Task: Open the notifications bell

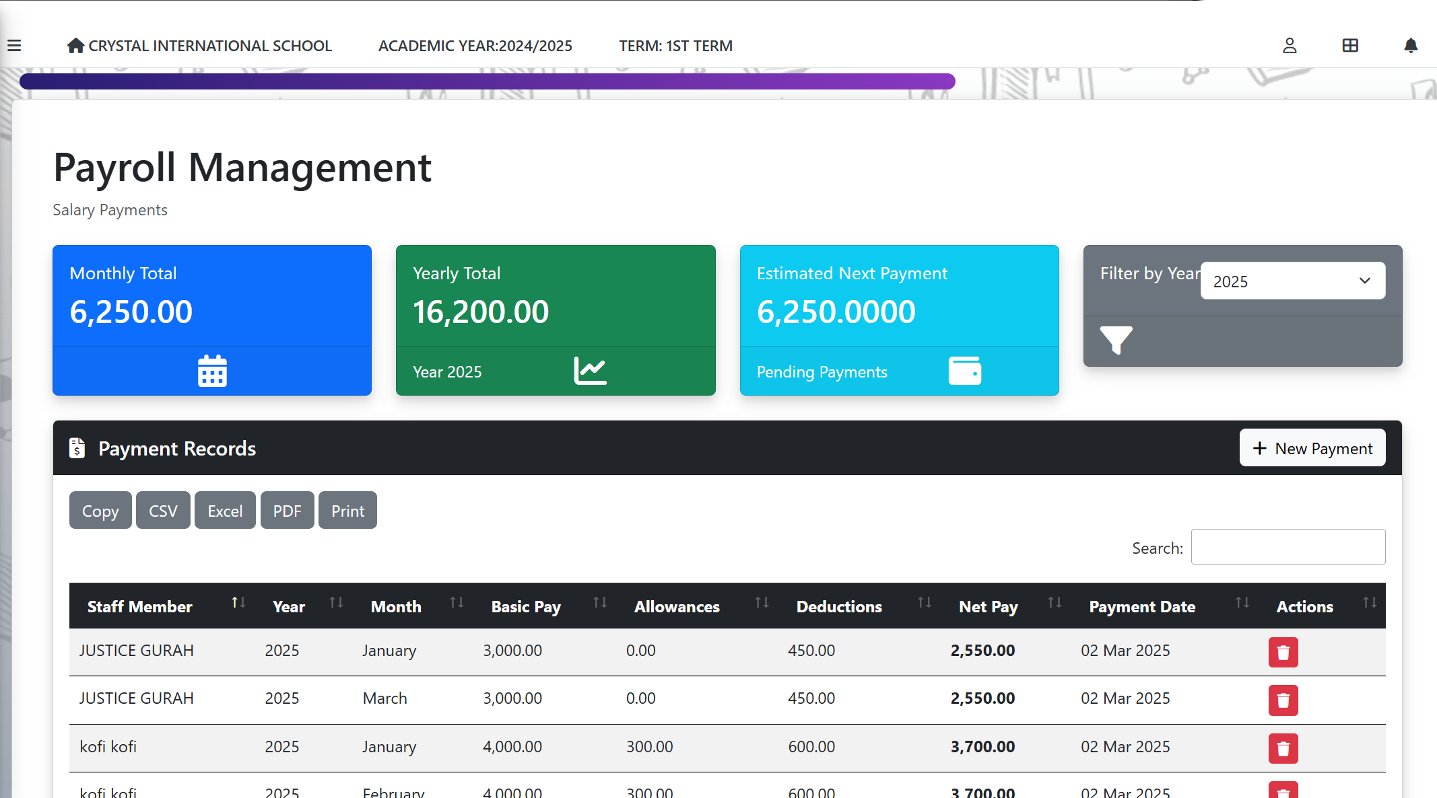Action: [1410, 46]
